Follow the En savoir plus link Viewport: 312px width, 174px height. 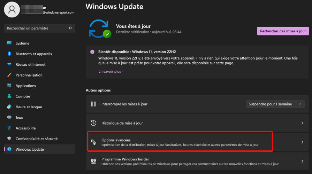click(110, 71)
